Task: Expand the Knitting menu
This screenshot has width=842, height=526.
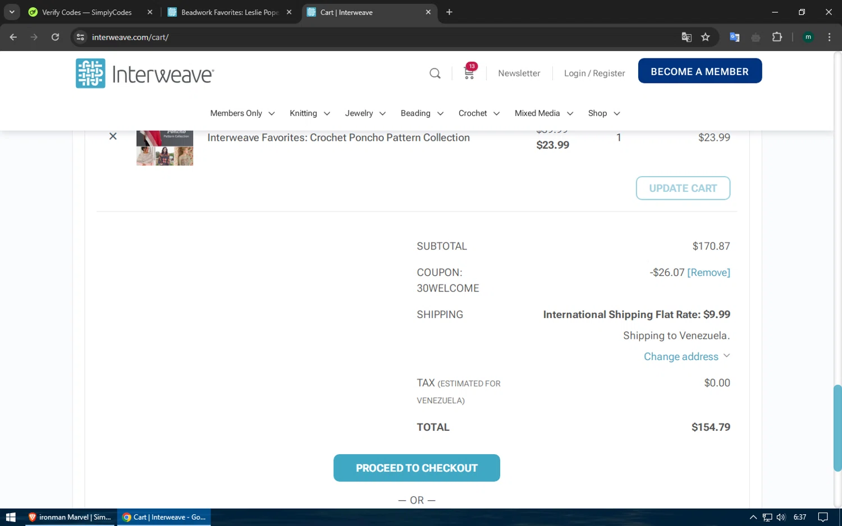Action: tap(310, 113)
